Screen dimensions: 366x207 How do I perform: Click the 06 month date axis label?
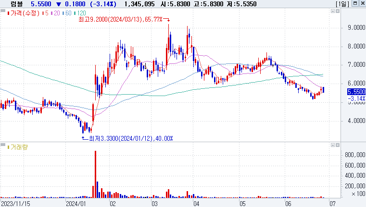288,204
